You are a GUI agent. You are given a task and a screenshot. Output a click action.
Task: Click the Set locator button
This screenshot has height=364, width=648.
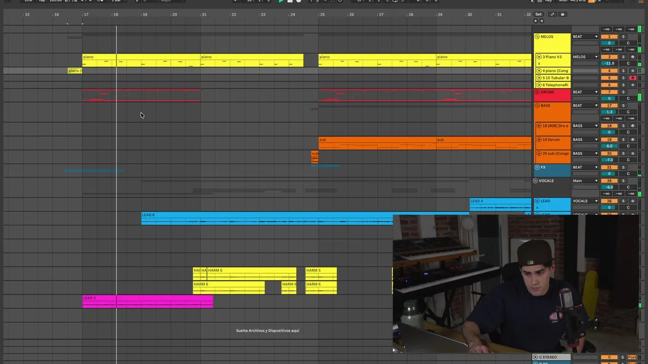(x=539, y=14)
